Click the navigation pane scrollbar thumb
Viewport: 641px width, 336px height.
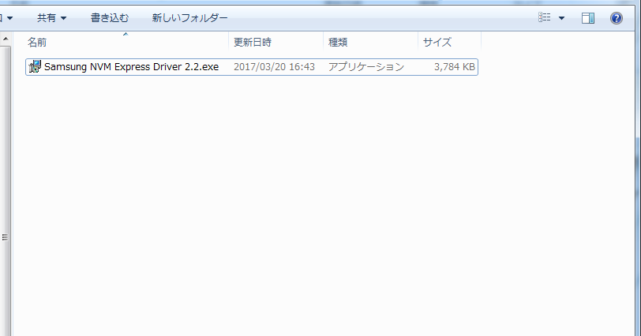pyautogui.click(x=5, y=237)
